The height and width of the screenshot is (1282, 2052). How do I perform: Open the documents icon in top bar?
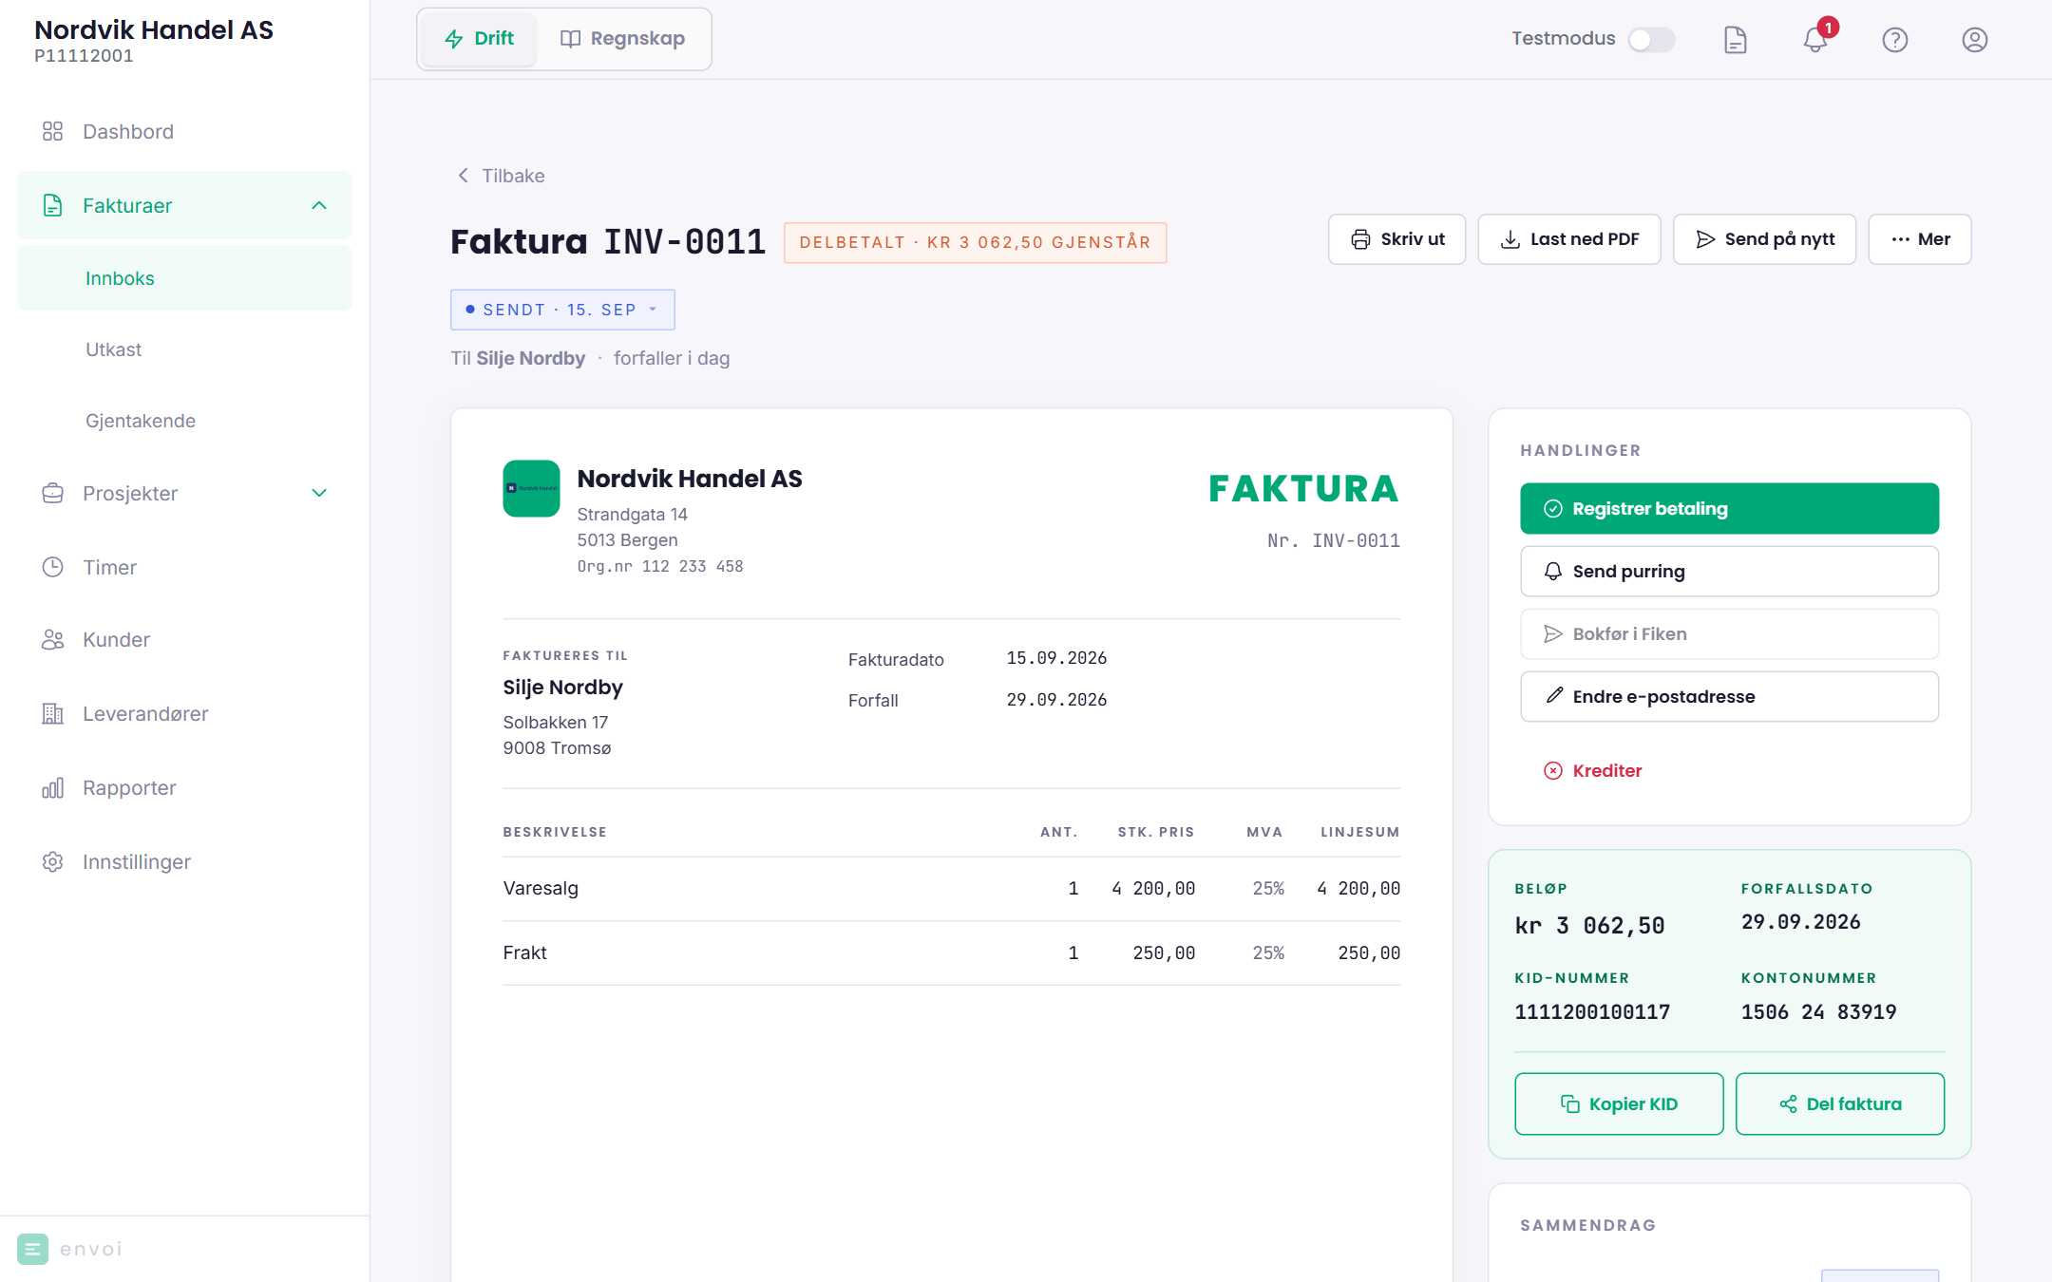point(1735,39)
